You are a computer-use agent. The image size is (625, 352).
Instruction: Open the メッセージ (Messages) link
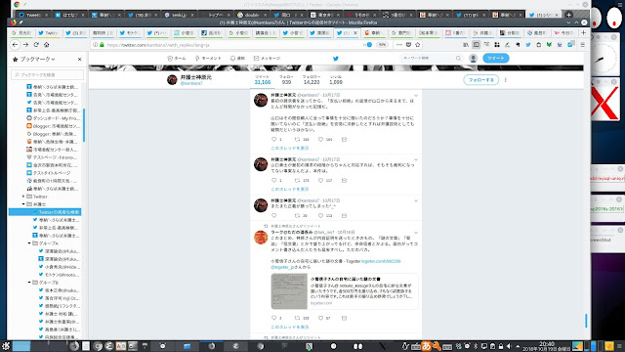pyautogui.click(x=267, y=59)
